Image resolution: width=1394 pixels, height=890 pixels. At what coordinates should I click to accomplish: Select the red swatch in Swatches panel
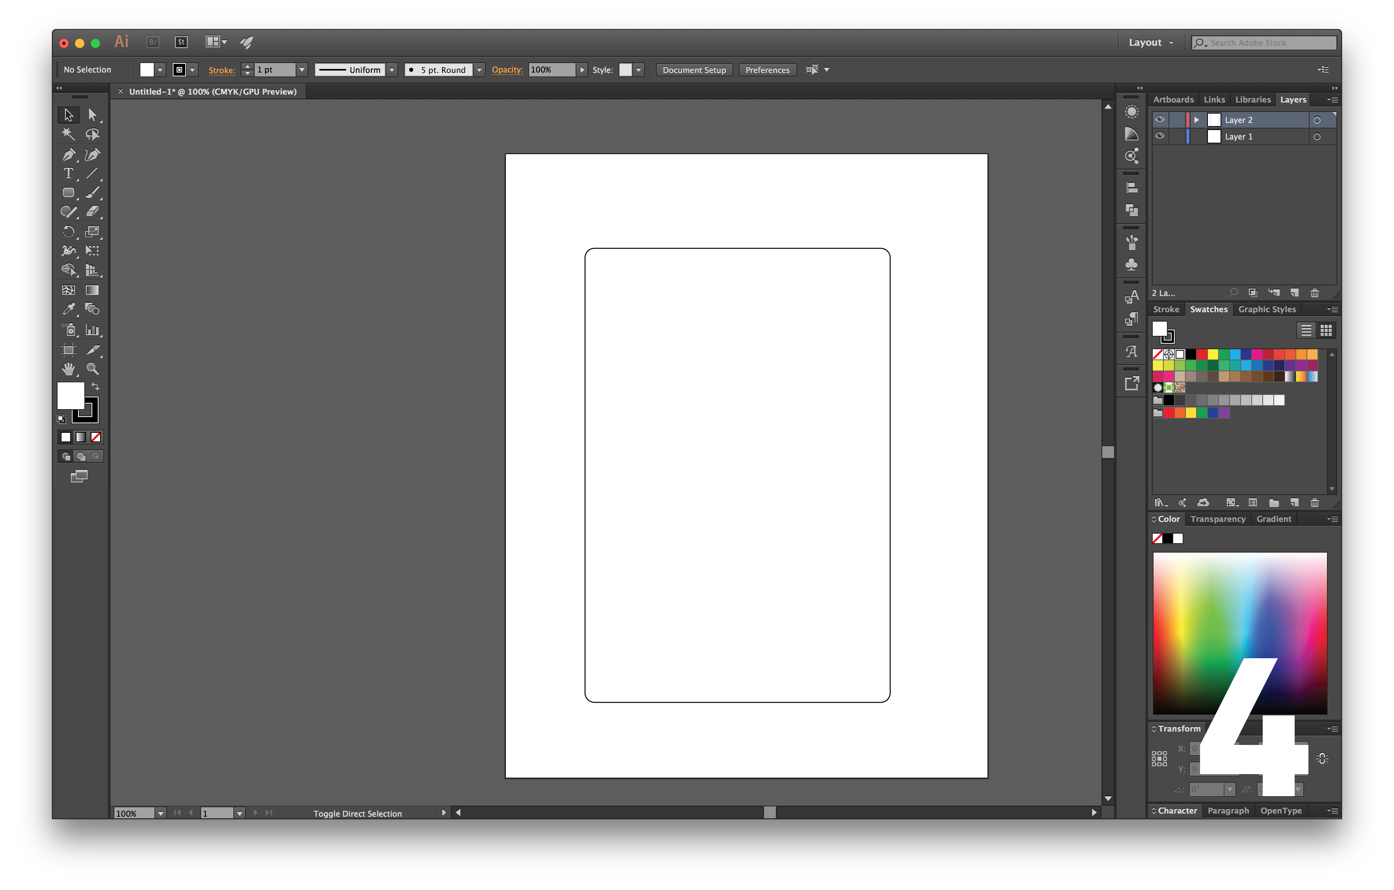coord(1202,354)
